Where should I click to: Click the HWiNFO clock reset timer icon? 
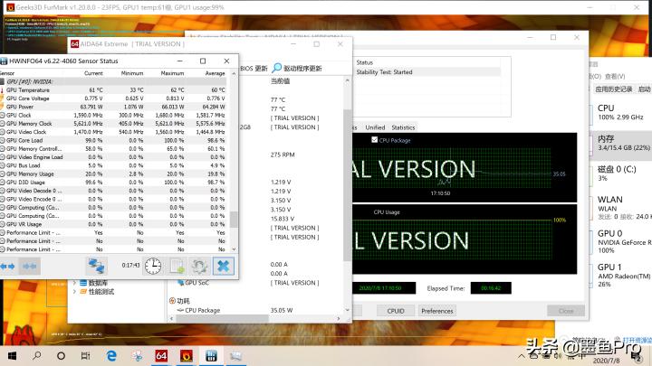coord(153,266)
